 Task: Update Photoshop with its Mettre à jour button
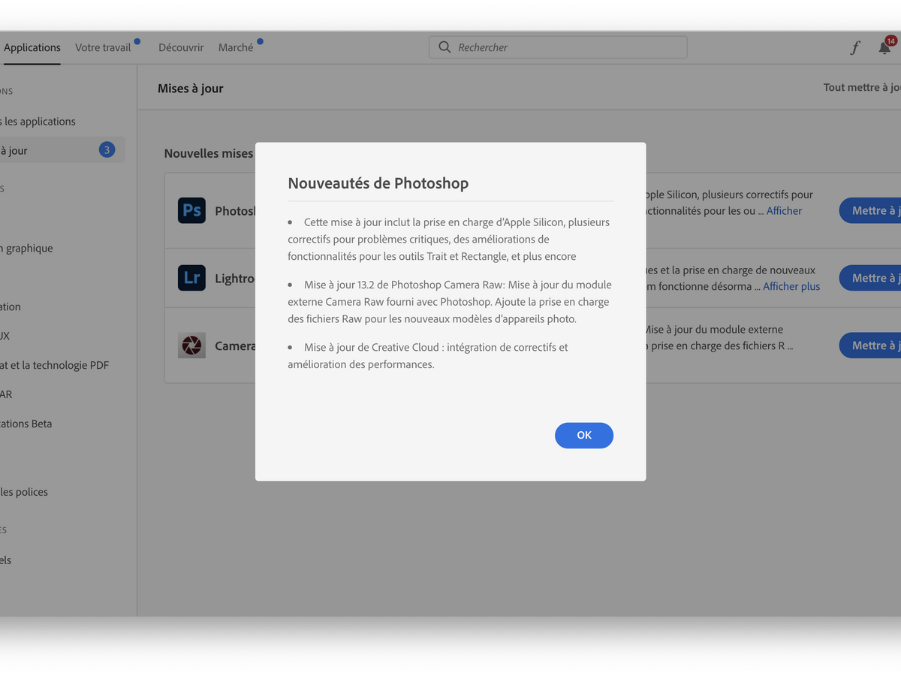875,210
